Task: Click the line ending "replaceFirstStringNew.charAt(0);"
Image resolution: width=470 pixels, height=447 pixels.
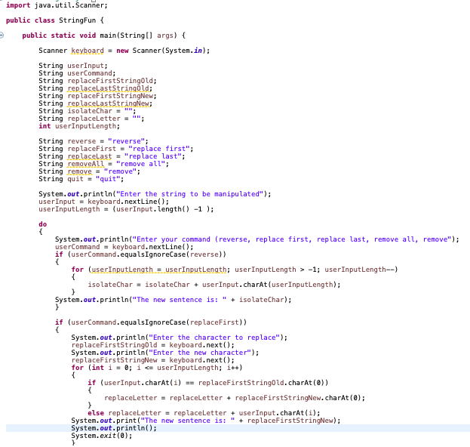Action: (235, 398)
